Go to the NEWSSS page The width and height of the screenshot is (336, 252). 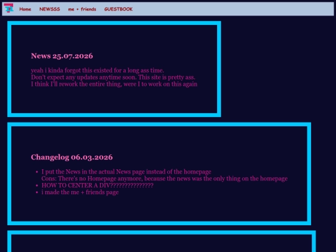click(x=50, y=9)
